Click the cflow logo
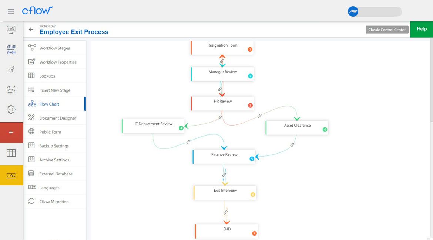 click(37, 11)
